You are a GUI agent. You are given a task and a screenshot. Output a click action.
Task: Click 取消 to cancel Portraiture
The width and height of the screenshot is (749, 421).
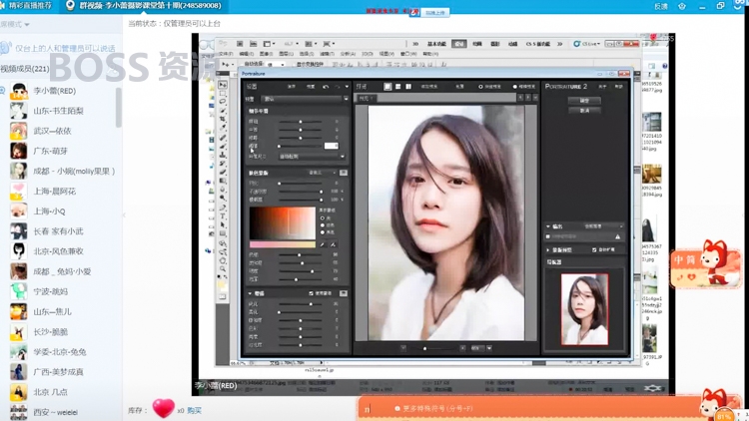584,111
